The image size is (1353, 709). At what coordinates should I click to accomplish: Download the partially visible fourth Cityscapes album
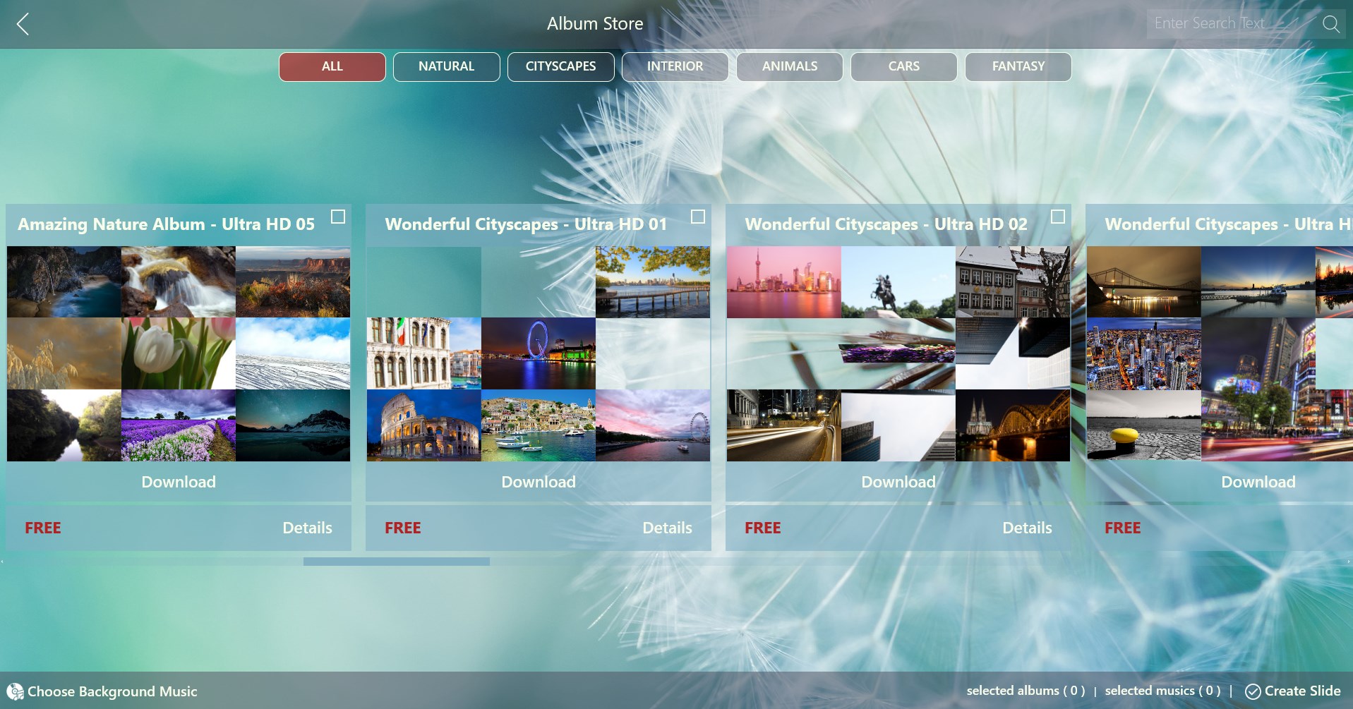pos(1258,482)
